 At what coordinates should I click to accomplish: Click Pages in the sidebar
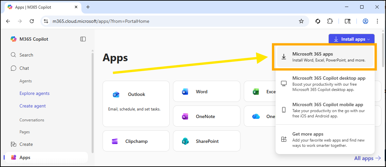pos(24,132)
